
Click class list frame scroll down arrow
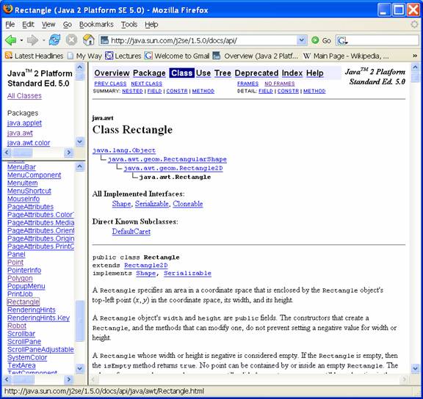(79, 368)
